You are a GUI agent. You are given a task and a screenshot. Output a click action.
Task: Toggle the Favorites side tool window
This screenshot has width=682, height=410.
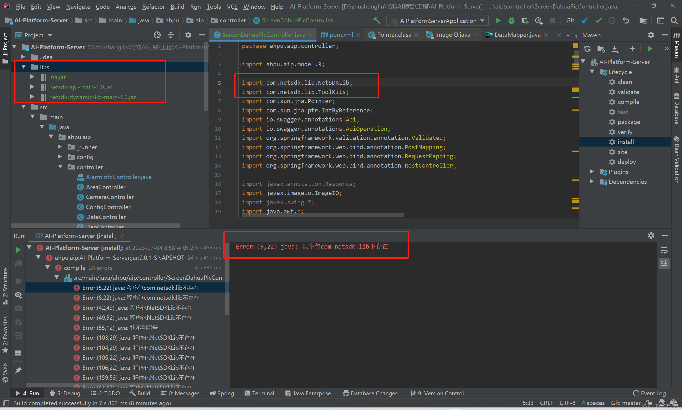(x=5, y=334)
